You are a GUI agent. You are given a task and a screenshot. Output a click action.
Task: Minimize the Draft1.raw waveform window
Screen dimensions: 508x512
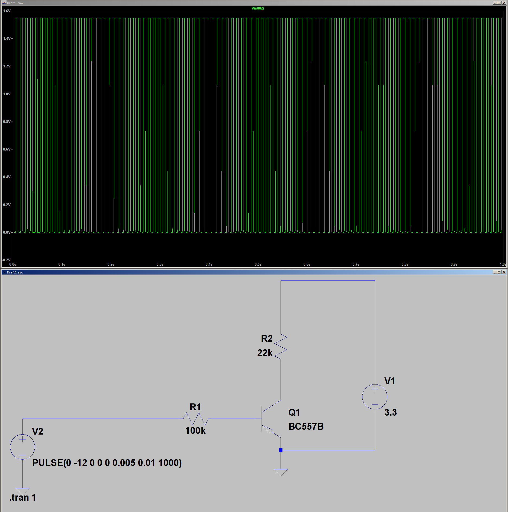click(x=495, y=3)
